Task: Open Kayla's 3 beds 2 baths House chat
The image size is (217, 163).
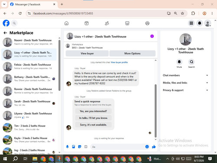Action: coord(29,140)
